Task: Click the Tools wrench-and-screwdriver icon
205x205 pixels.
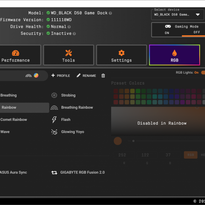Action: coord(68,53)
